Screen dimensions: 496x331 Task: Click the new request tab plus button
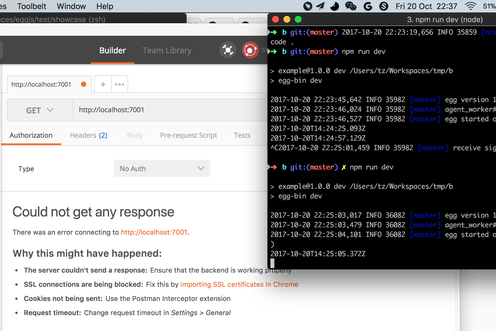103,84
